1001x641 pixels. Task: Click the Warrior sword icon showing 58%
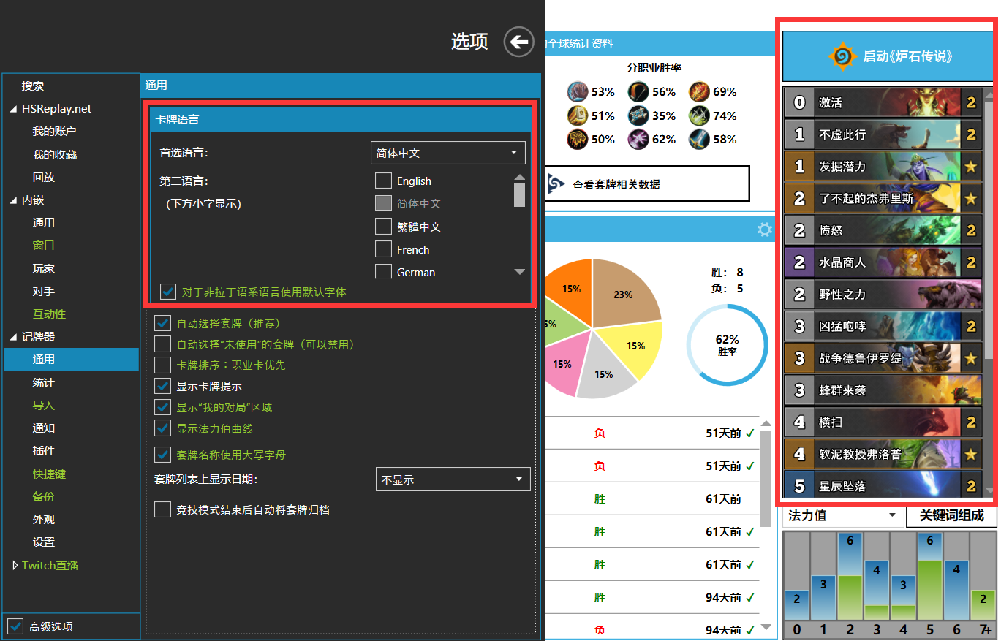699,139
